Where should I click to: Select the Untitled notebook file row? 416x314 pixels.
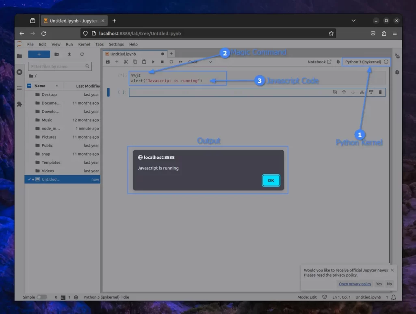pyautogui.click(x=63, y=179)
